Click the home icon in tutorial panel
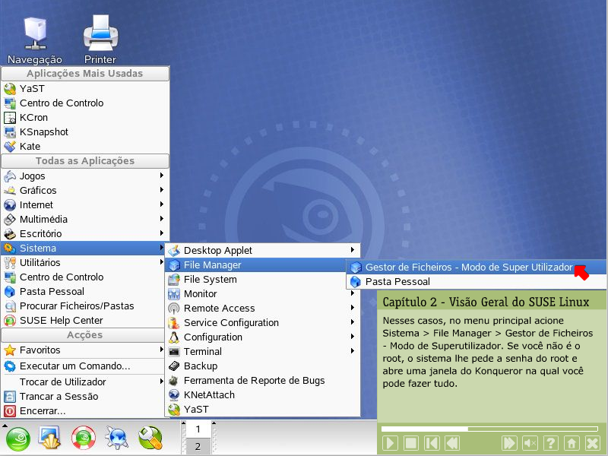The image size is (608, 456). click(x=572, y=443)
